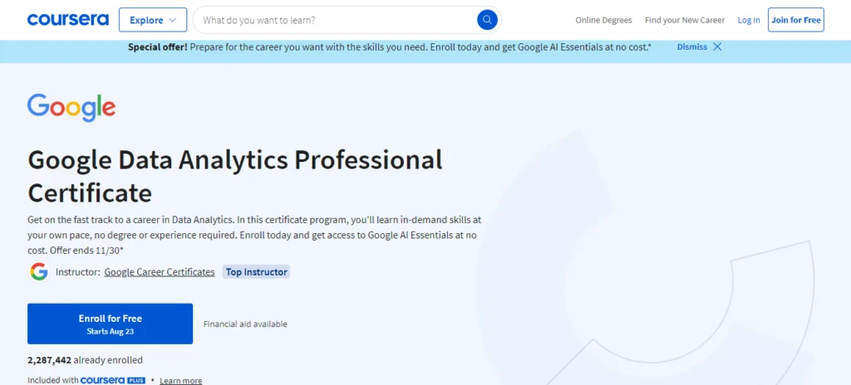
Task: Click the Coursera Plus logo
Action: (113, 380)
